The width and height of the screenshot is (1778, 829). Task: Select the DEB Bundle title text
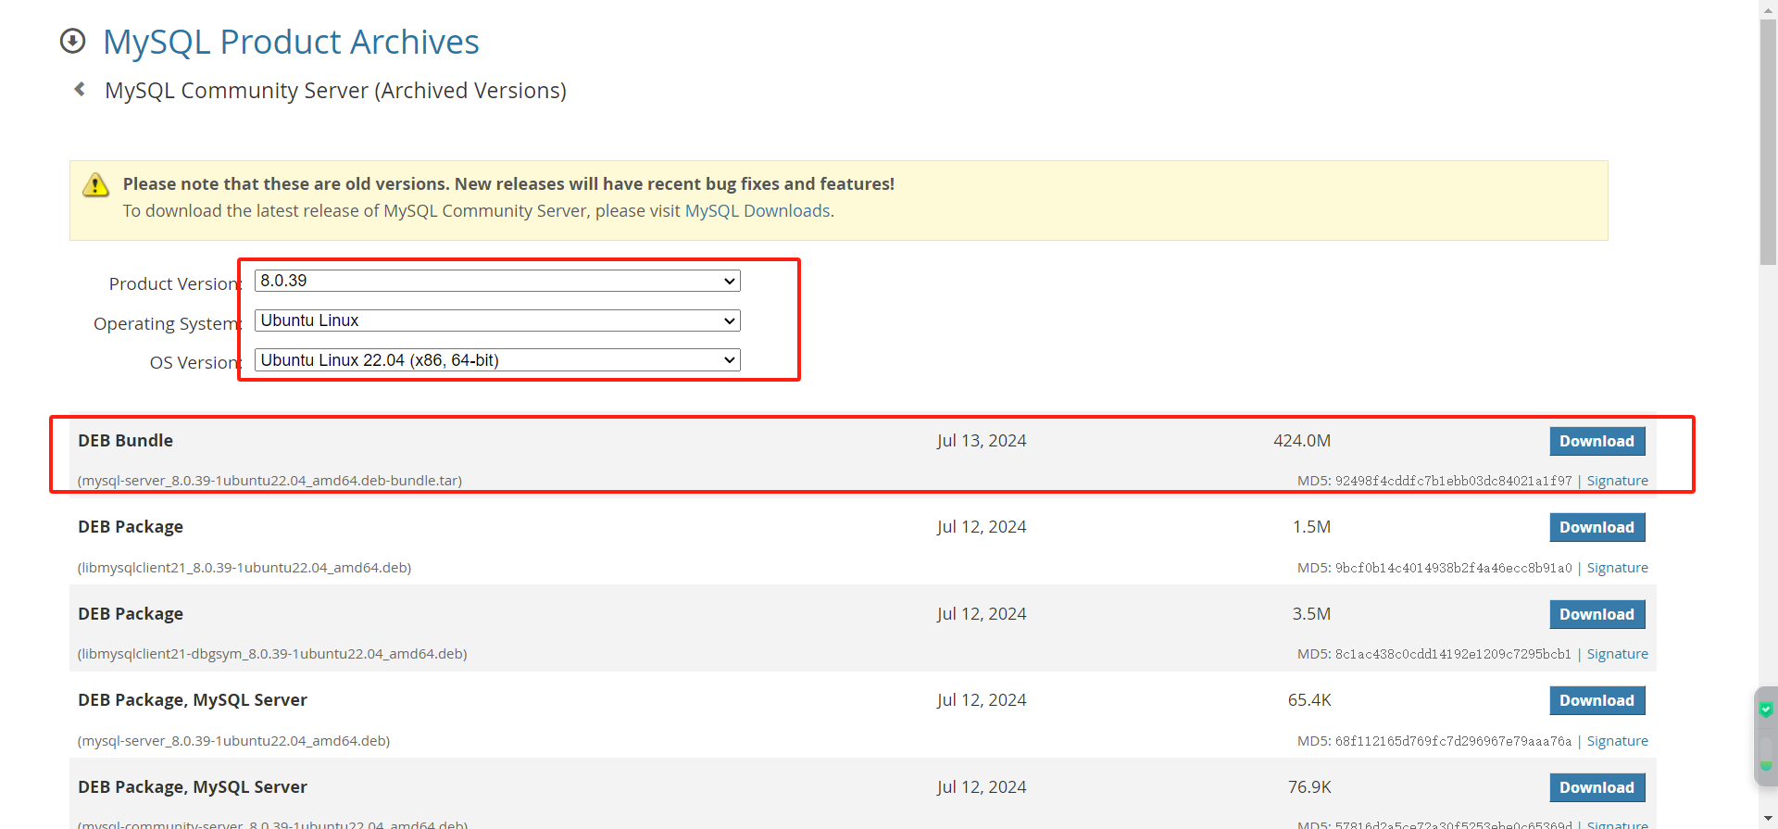click(125, 441)
